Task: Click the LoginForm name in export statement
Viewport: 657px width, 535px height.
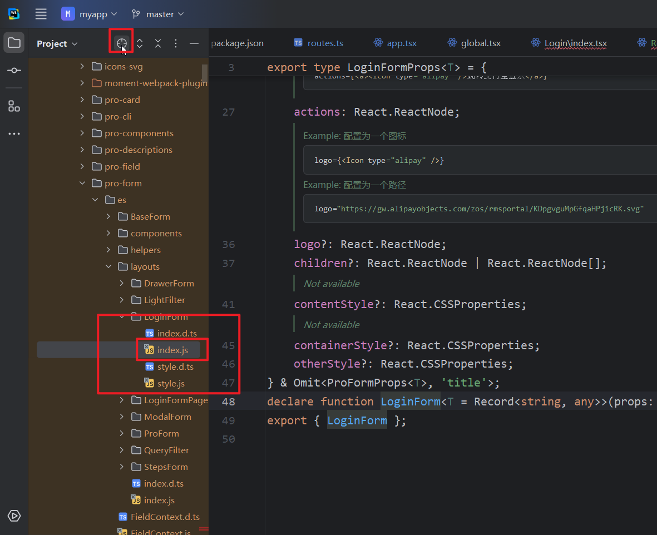Action: click(357, 420)
